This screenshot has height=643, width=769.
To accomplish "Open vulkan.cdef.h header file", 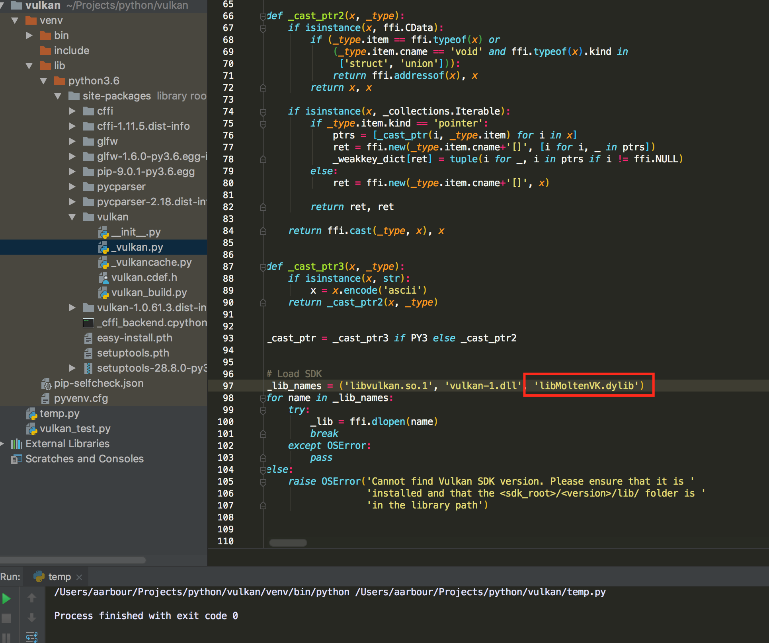I will [144, 278].
